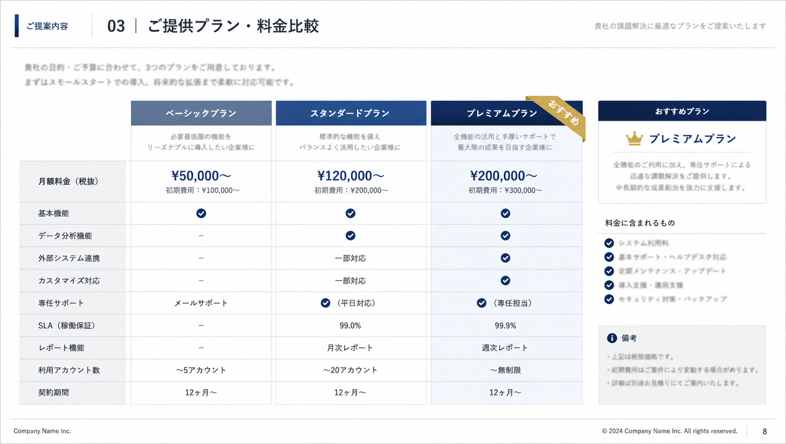
Task: Click the 〜20アカウント cell
Action: click(x=350, y=370)
